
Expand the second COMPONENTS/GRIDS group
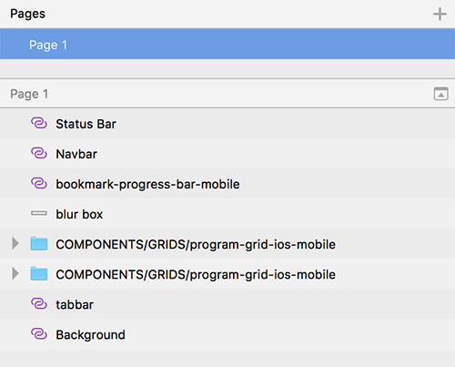[x=15, y=273]
